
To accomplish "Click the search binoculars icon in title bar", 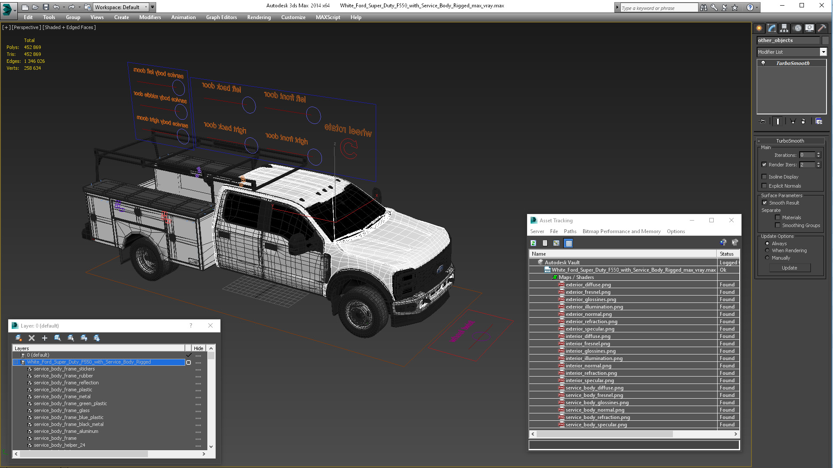I will (703, 7).
